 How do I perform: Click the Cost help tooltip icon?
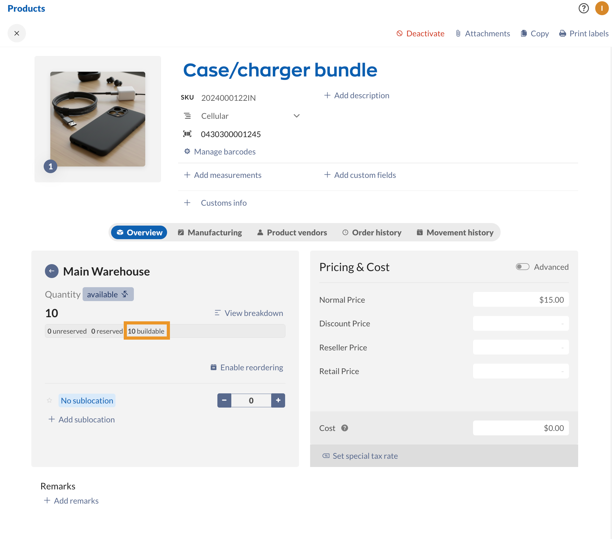345,428
